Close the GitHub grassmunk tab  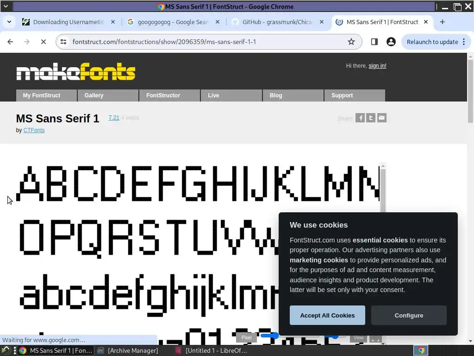(x=322, y=22)
